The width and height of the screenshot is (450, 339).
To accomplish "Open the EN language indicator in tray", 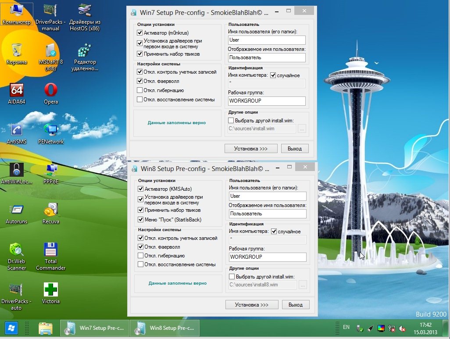I will (346, 327).
